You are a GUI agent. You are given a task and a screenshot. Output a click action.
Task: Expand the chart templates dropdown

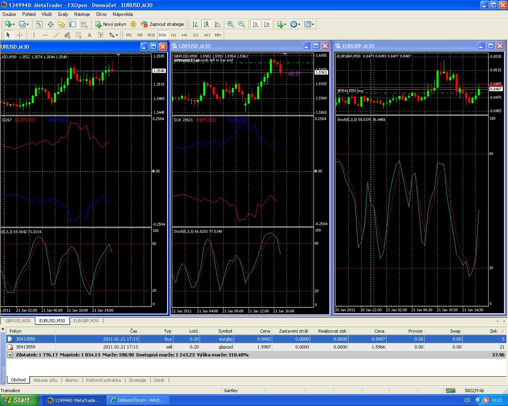point(309,24)
